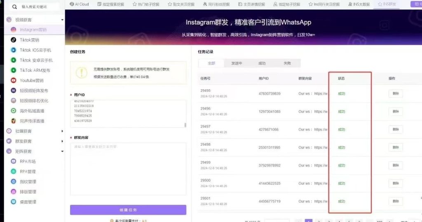The width and height of the screenshot is (422, 222).
Task: Switch to the Ins同行关注挖掘 top tab
Action: 324,4
